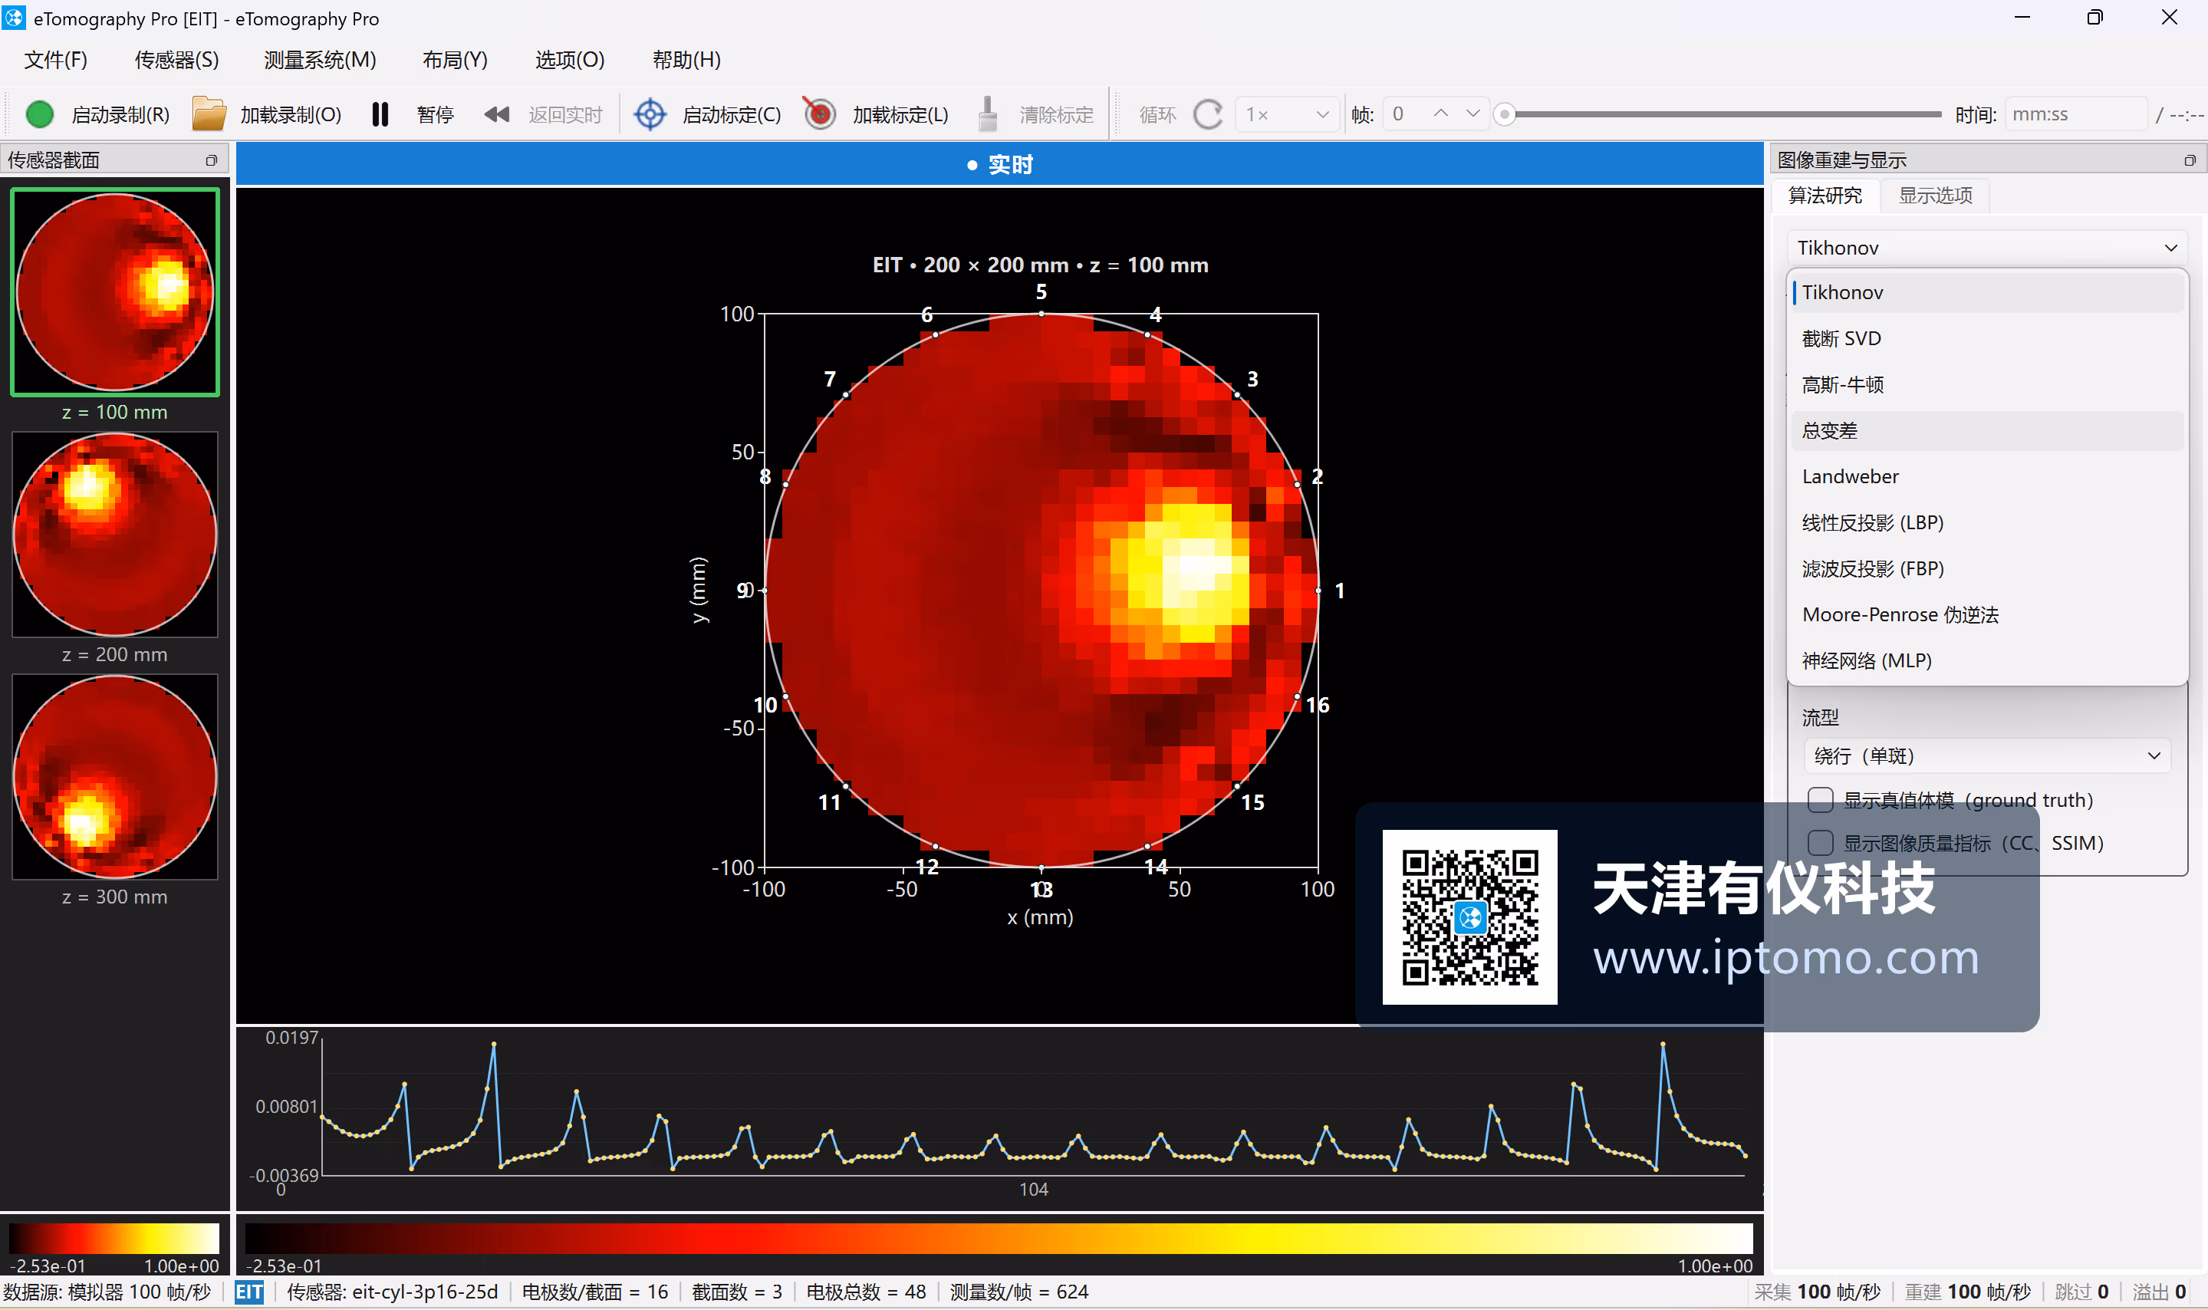This screenshot has width=2208, height=1310.
Task: Switch to the 显示选项 tab
Action: pyautogui.click(x=1935, y=195)
